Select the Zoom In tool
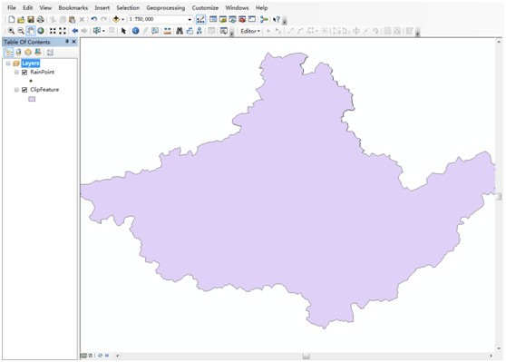 pyautogui.click(x=11, y=31)
